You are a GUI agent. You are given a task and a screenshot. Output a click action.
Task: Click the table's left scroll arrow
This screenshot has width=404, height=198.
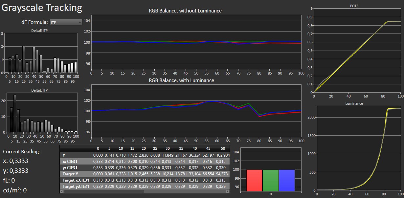pos(62,191)
